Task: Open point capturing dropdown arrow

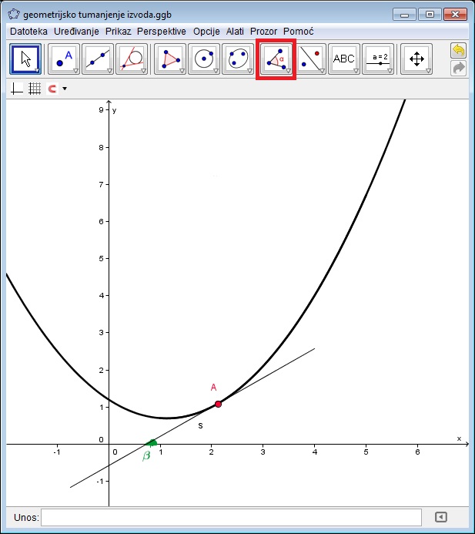Action: [x=65, y=89]
